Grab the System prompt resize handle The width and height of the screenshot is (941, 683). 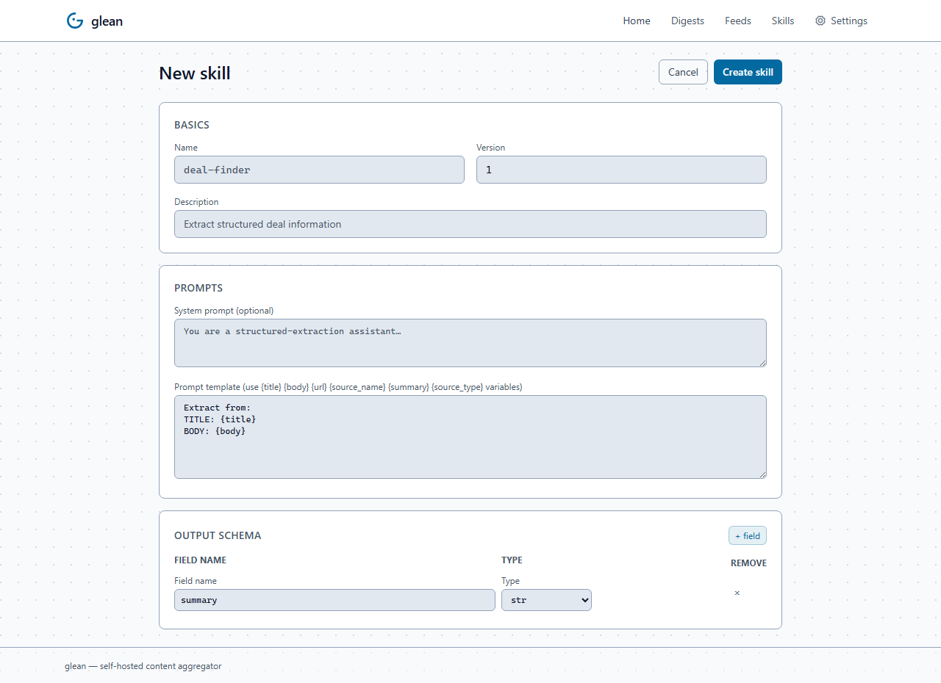[762, 363]
